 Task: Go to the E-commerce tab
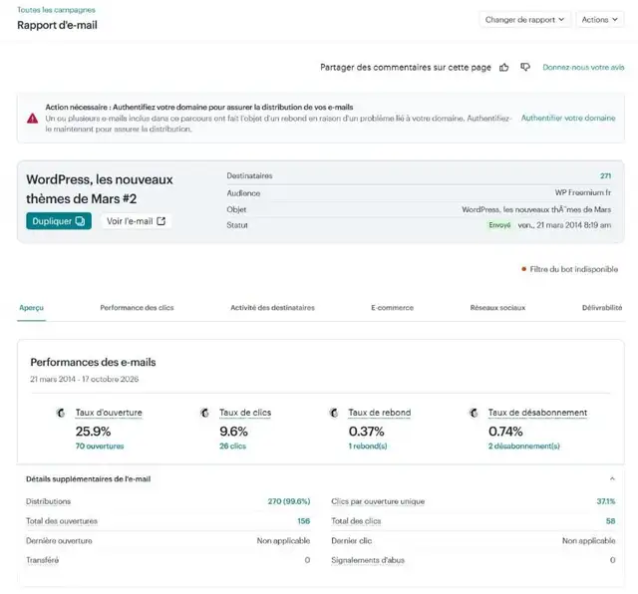(392, 308)
